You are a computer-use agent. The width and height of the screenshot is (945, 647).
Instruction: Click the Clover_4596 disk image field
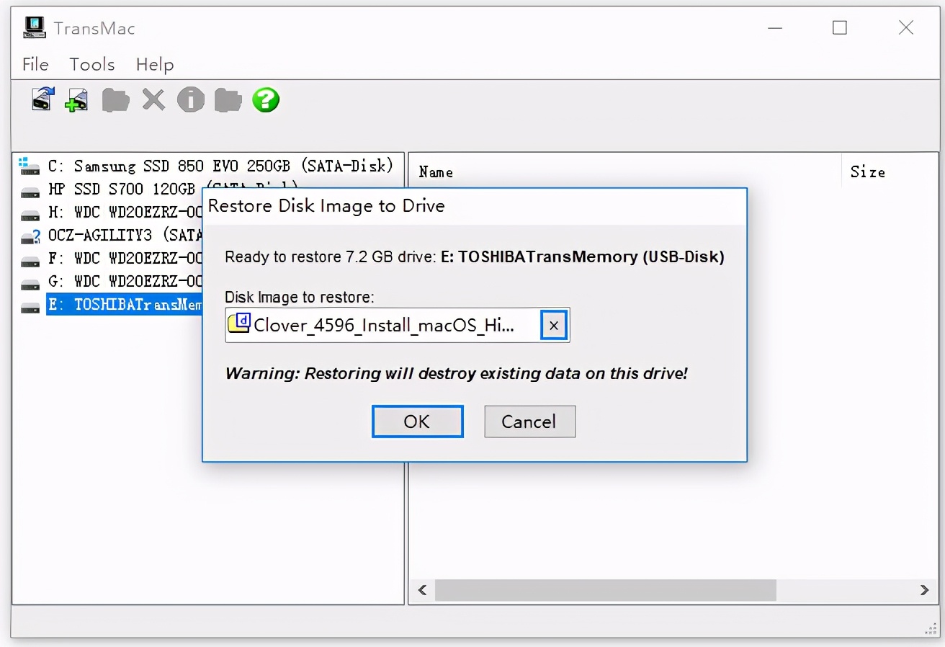click(382, 325)
